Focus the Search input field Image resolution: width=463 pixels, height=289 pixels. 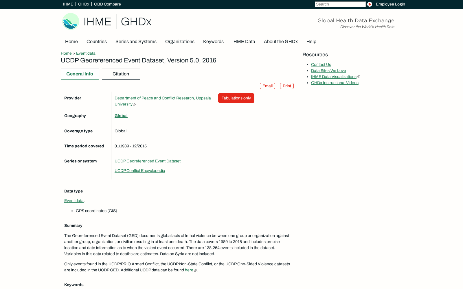point(340,4)
